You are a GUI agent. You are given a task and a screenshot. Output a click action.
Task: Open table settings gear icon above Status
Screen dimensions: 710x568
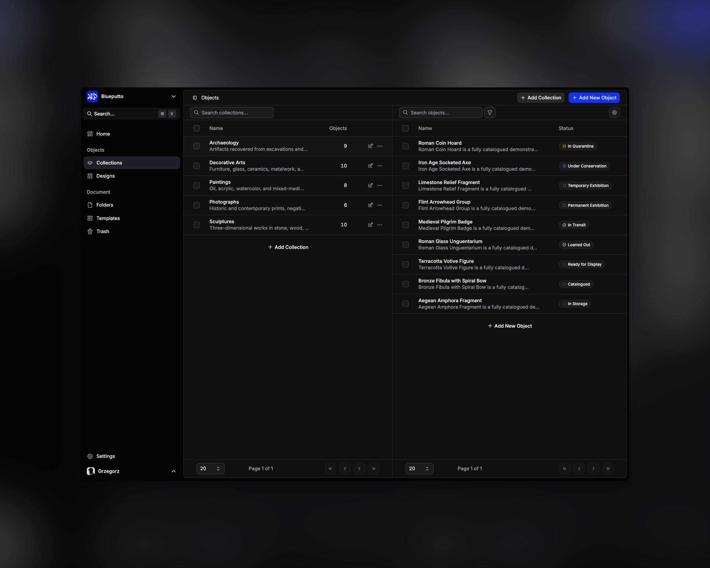coord(614,113)
